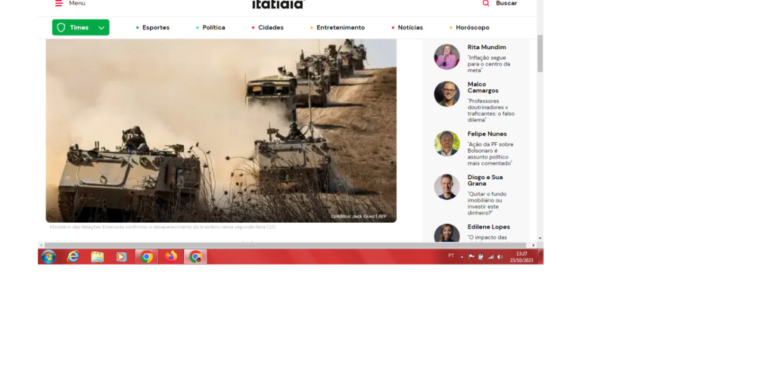The height and width of the screenshot is (368, 775).
Task: Expand the Times dropdown chevron
Action: [x=101, y=28]
